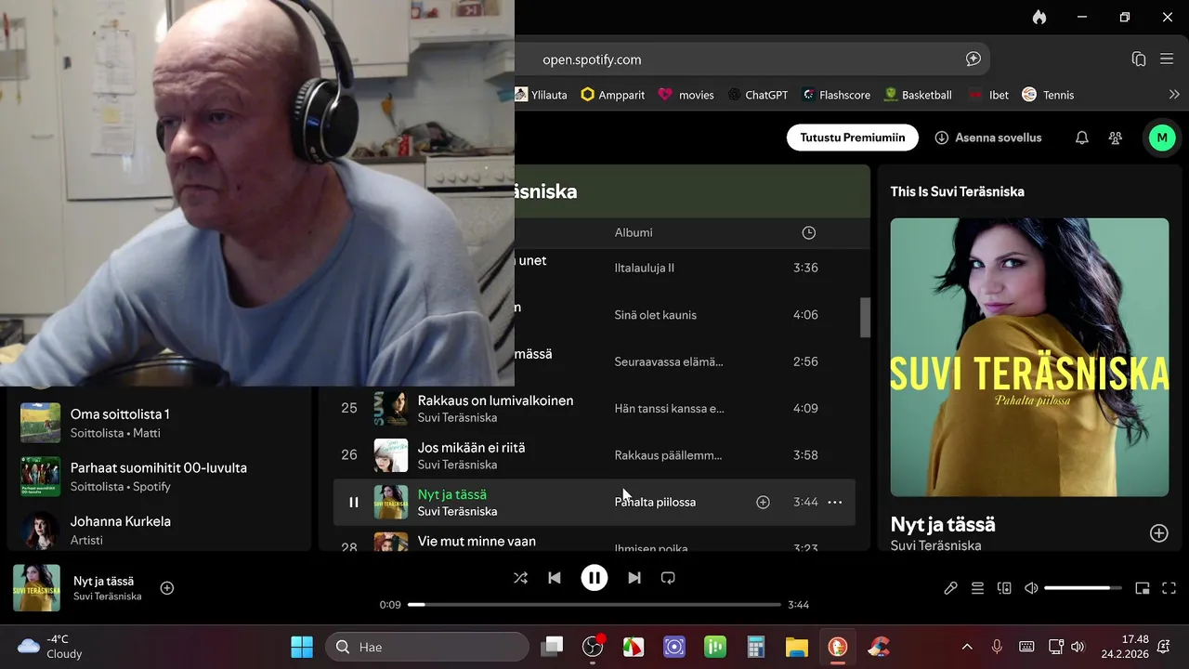The height and width of the screenshot is (669, 1189).
Task: Open the friend activity icon
Action: coord(1116,138)
